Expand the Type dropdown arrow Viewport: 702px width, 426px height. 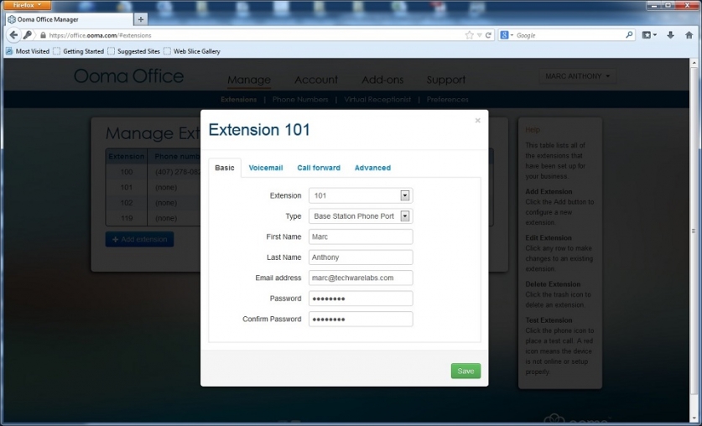click(x=405, y=216)
